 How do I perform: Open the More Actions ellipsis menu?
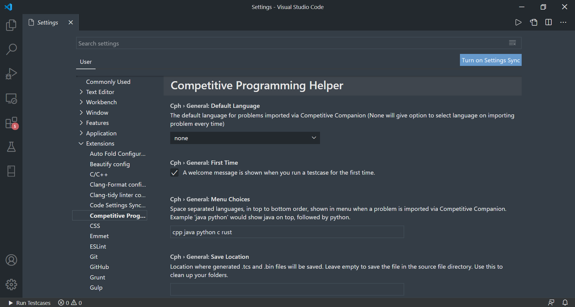tap(563, 22)
